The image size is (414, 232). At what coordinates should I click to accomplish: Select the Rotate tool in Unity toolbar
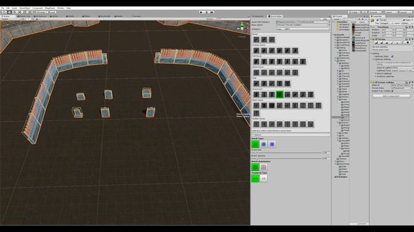pyautogui.click(x=15, y=12)
